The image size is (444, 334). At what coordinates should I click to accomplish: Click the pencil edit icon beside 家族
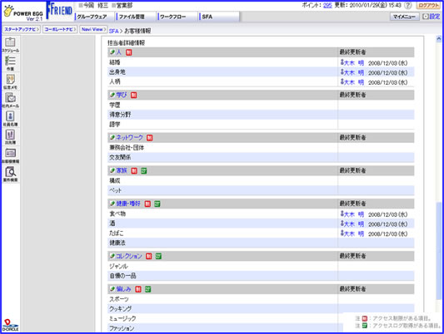tap(112, 170)
